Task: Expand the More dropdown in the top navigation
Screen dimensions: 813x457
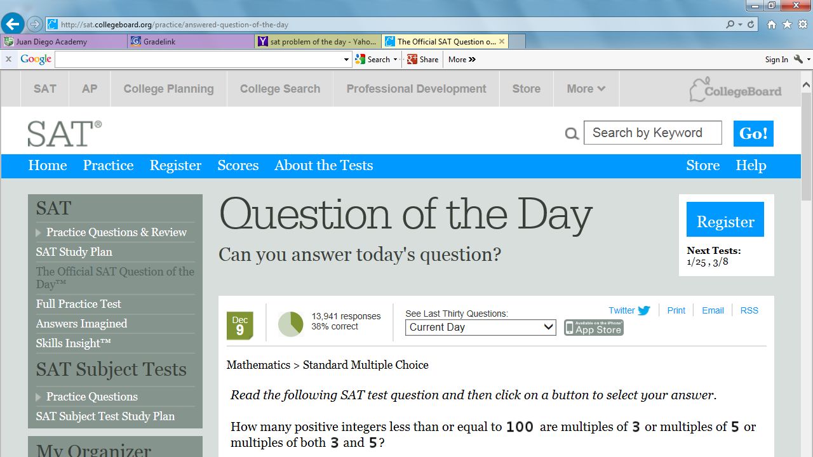Action: 586,89
